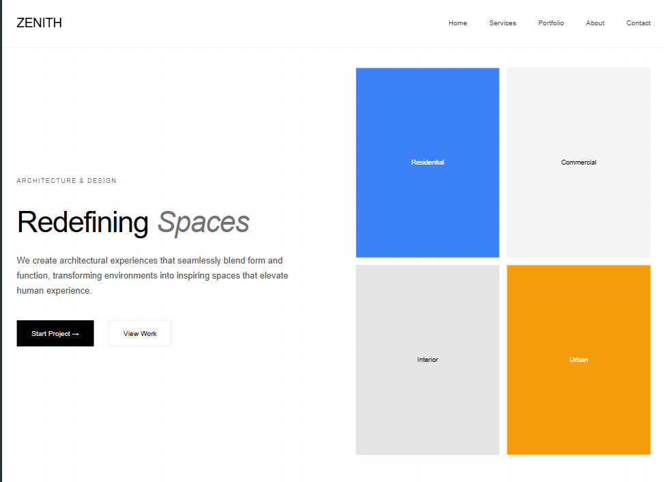Click the 'human experience.' line of paragraph
664x482 pixels.
tap(54, 291)
